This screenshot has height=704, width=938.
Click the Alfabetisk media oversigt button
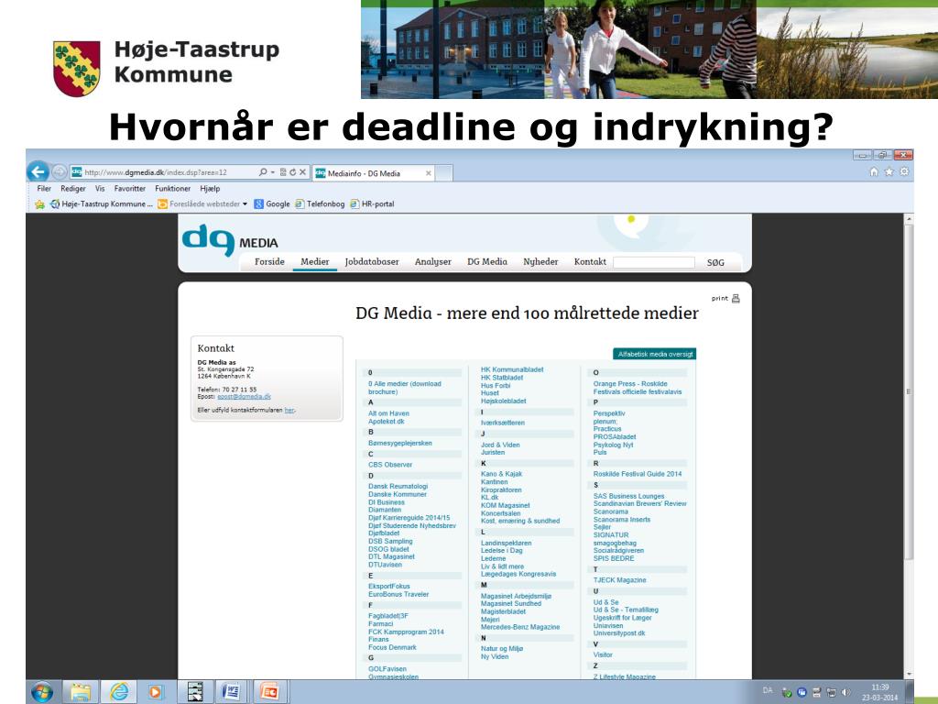[655, 354]
